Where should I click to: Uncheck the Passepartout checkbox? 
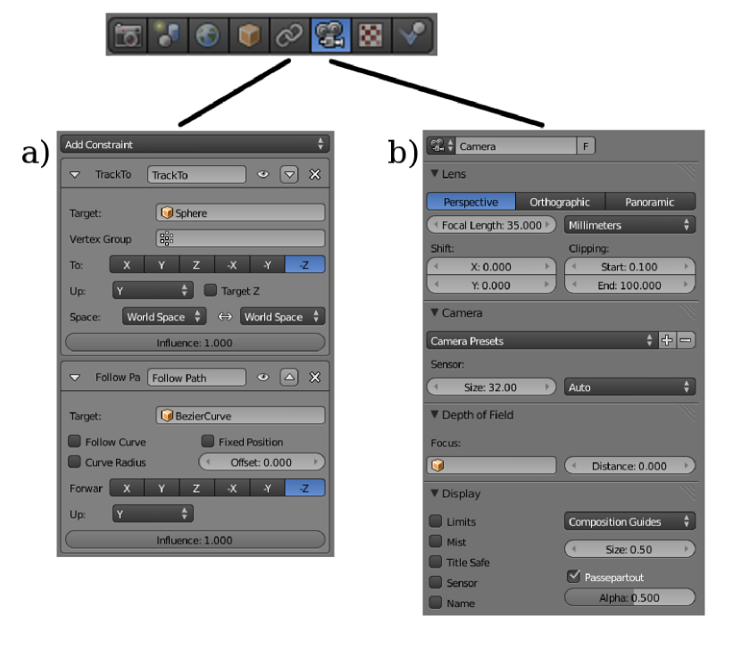pos(574,576)
